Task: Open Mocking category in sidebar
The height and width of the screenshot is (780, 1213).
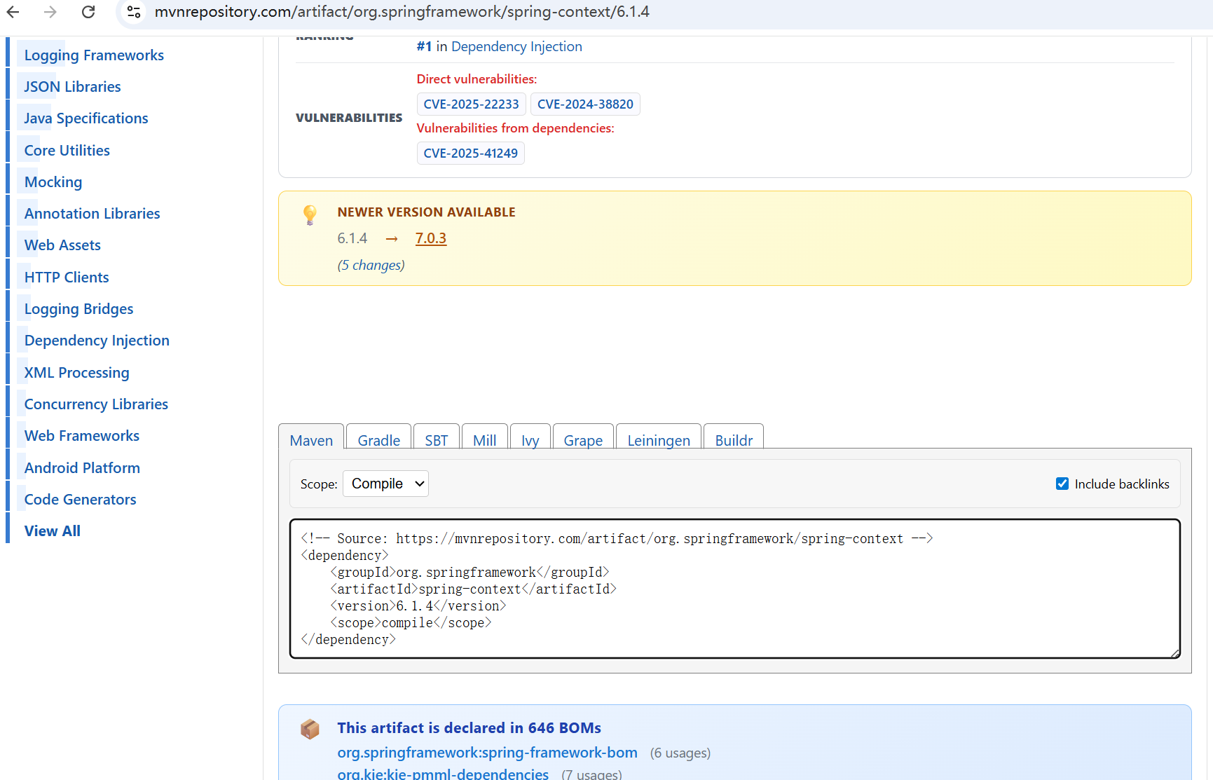Action: coord(53,182)
